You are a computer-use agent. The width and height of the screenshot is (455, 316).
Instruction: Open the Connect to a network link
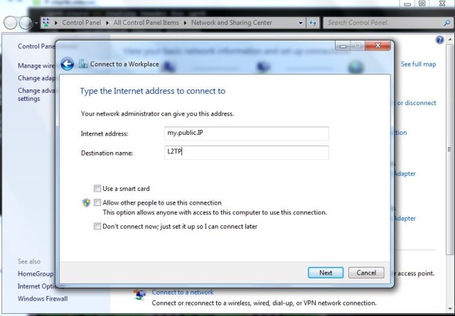(183, 293)
